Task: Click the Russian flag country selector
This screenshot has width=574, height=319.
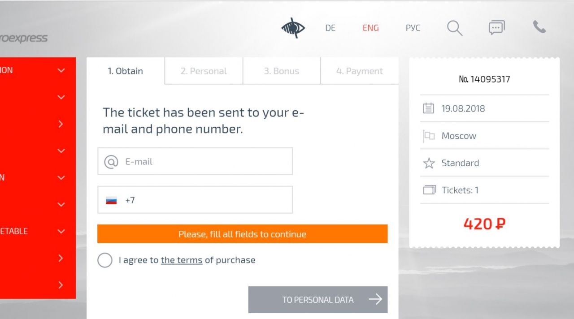Action: pyautogui.click(x=111, y=200)
